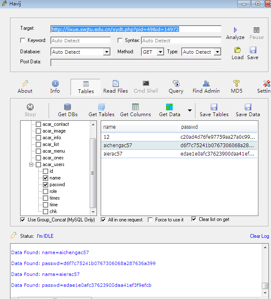271x299 pixels.
Task: Uncheck the name column checkbox
Action: pos(45,178)
